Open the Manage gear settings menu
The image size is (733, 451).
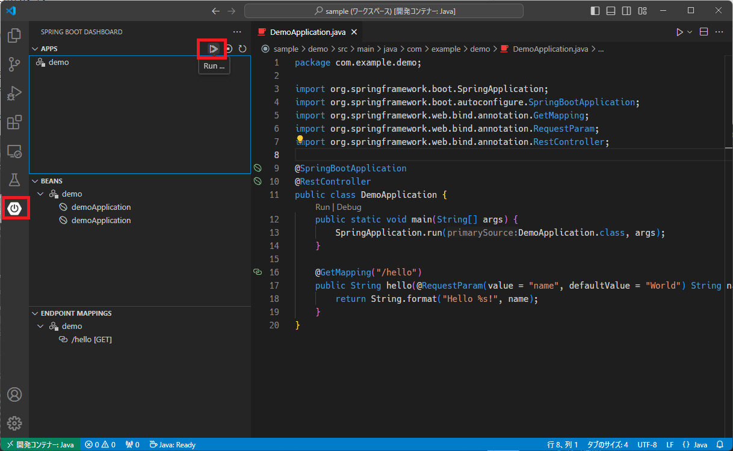pos(14,423)
